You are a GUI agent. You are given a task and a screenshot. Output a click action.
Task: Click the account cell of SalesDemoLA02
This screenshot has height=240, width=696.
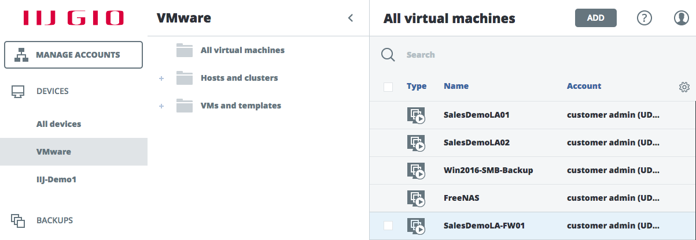(x=613, y=142)
